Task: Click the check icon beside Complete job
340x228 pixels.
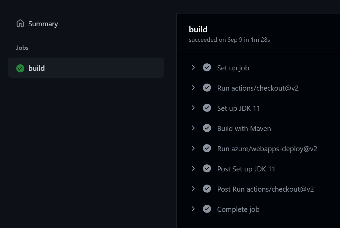Action: pyautogui.click(x=207, y=209)
